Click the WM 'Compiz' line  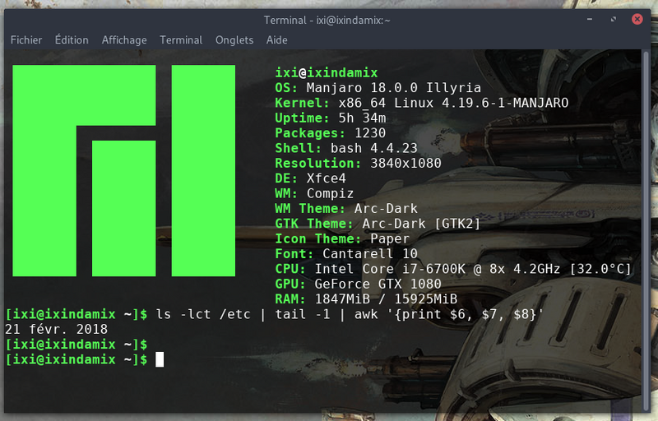[314, 193]
